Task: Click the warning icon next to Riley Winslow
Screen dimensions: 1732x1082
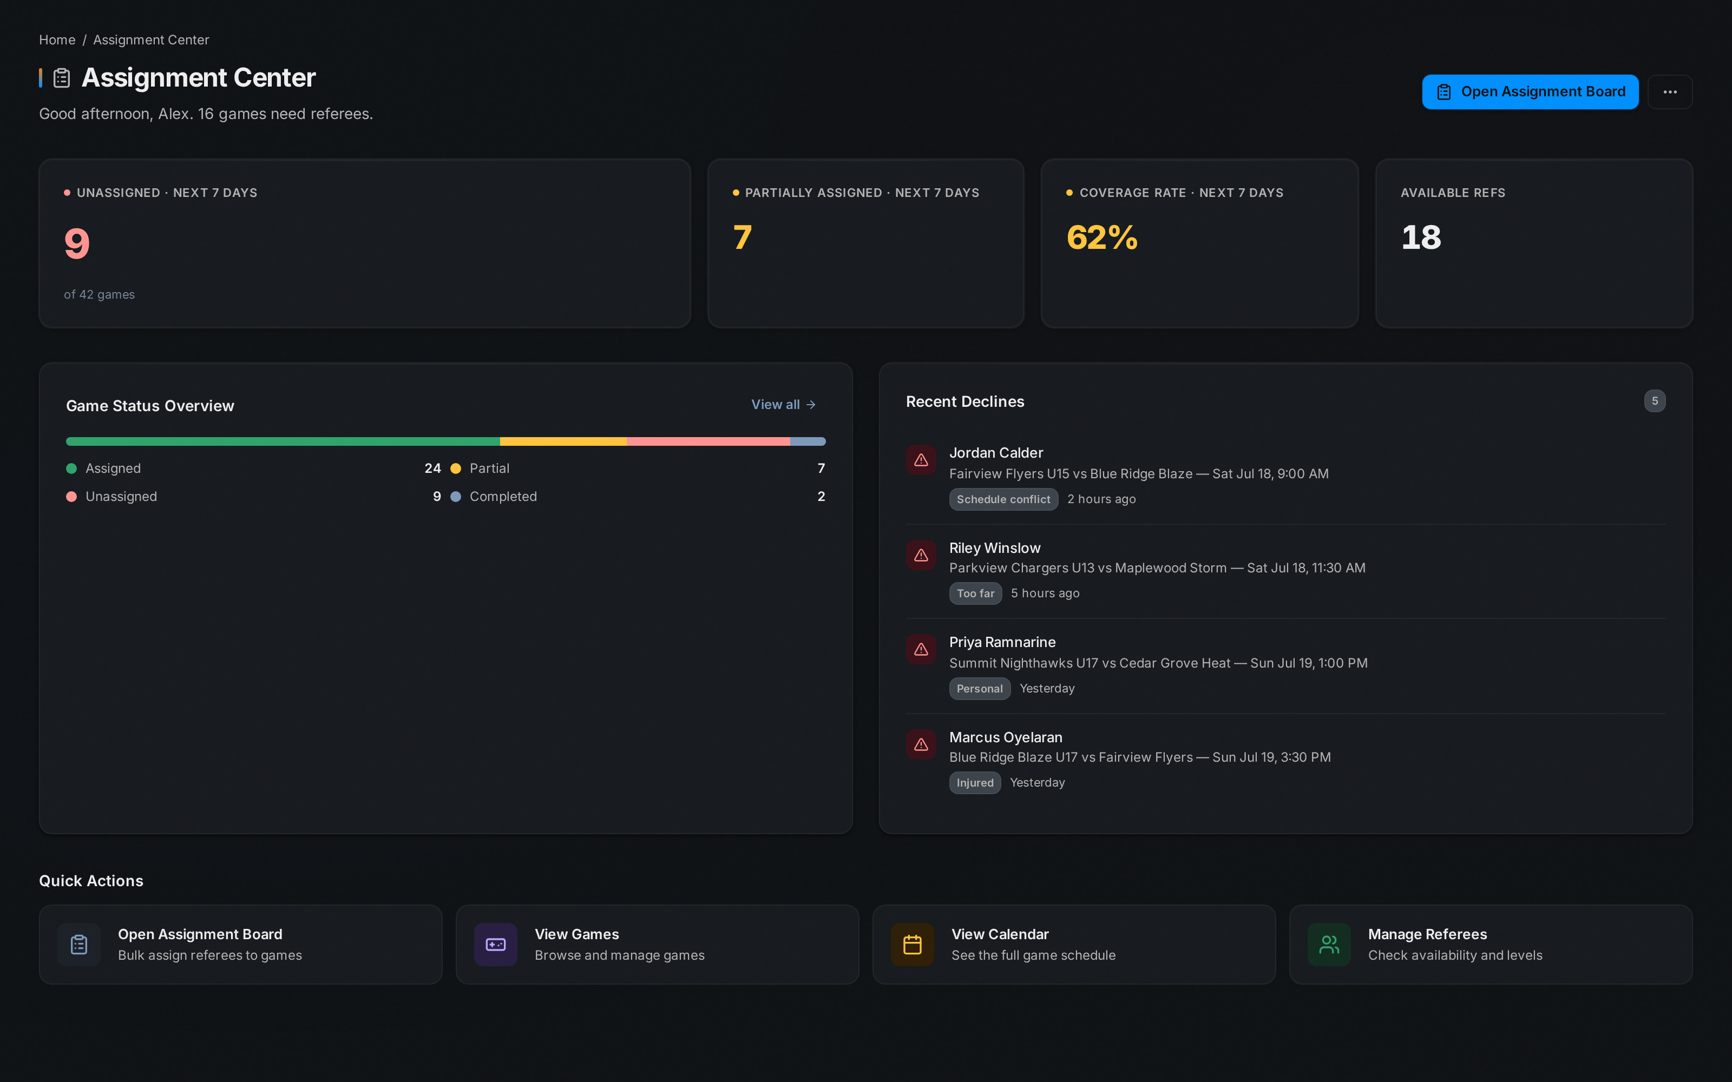Action: tap(921, 555)
